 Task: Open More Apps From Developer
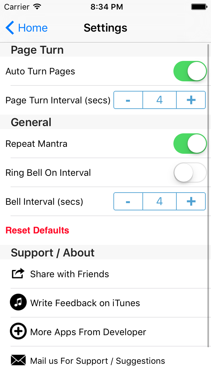click(x=88, y=332)
